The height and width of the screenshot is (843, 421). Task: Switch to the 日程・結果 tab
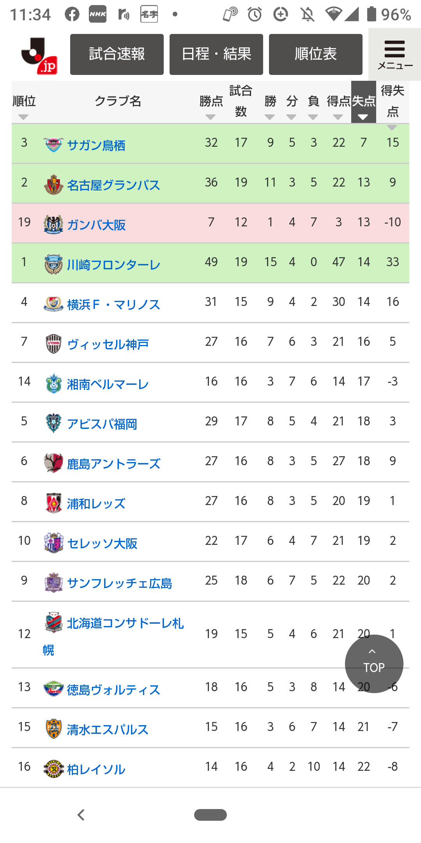216,54
